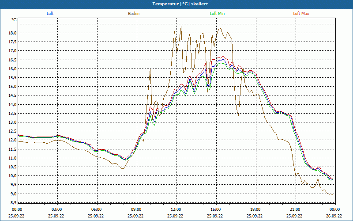Click the 25.09.22 date under 12:00
This screenshot has width=353, height=221.
pyautogui.click(x=175, y=216)
